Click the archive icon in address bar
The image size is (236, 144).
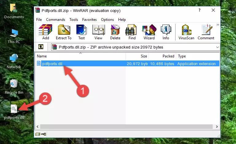pyautogui.click(x=54, y=47)
